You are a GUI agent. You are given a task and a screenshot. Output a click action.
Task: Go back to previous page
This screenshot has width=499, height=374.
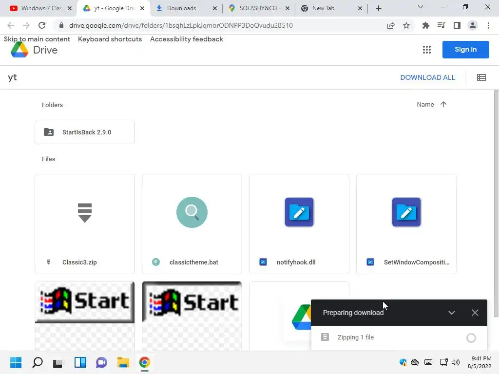point(11,25)
